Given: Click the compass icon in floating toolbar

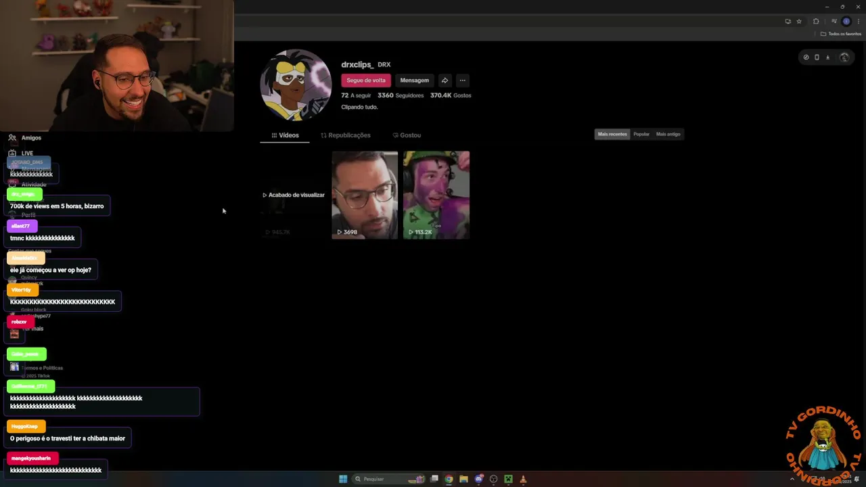Looking at the screenshot, I should (806, 57).
